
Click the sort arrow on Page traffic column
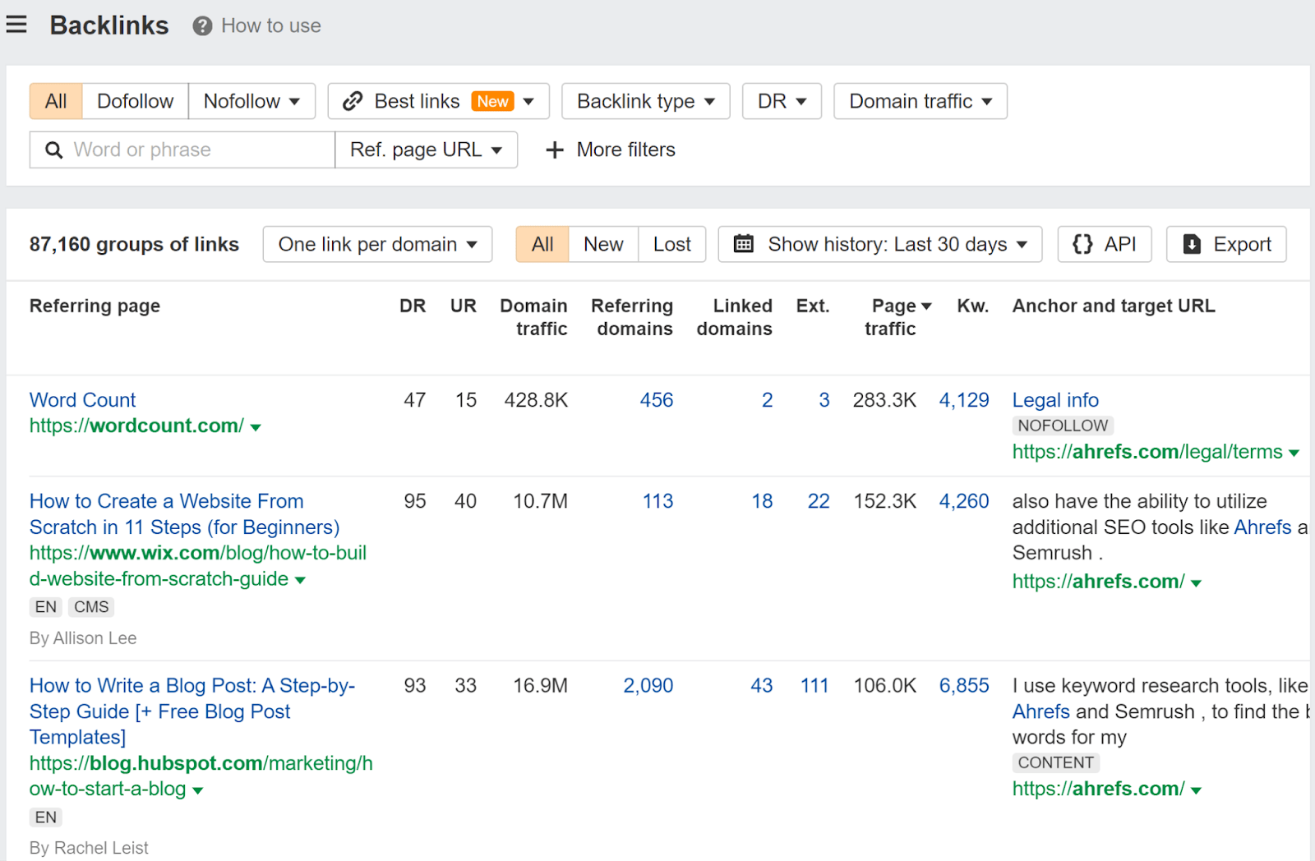point(927,305)
